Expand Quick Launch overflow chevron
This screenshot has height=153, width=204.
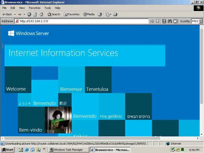[44, 149]
